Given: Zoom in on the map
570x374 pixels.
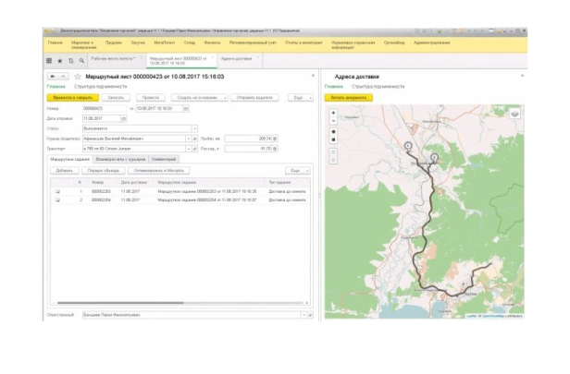Looking at the screenshot, I should pyautogui.click(x=333, y=114).
